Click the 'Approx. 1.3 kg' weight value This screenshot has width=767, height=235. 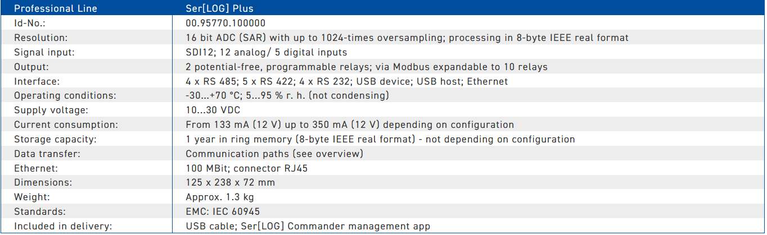click(220, 197)
